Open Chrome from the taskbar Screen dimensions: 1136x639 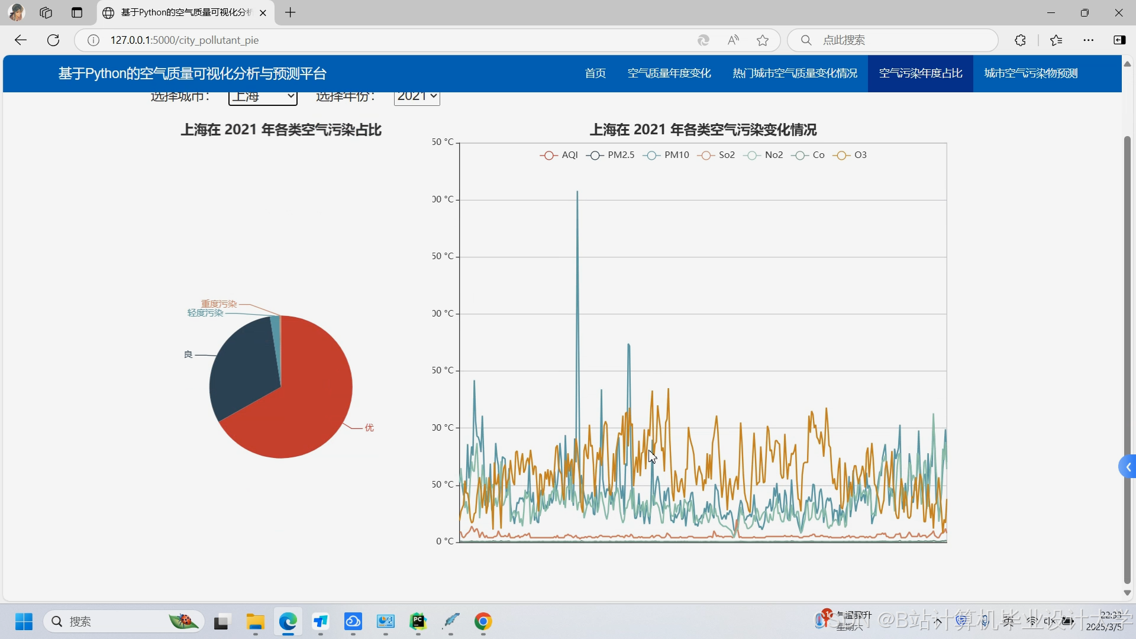[x=483, y=621]
